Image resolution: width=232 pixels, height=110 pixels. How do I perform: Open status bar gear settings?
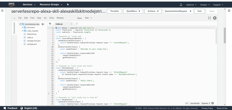213,103
